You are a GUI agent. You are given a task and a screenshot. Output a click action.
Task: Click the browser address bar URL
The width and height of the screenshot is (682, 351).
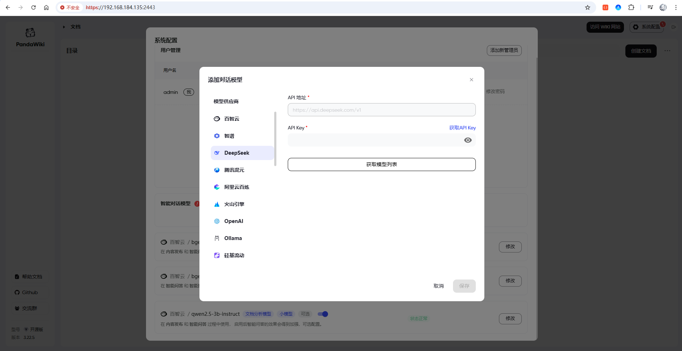(120, 7)
